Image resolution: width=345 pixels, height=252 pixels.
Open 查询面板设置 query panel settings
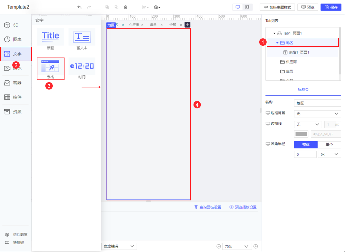(x=208, y=207)
